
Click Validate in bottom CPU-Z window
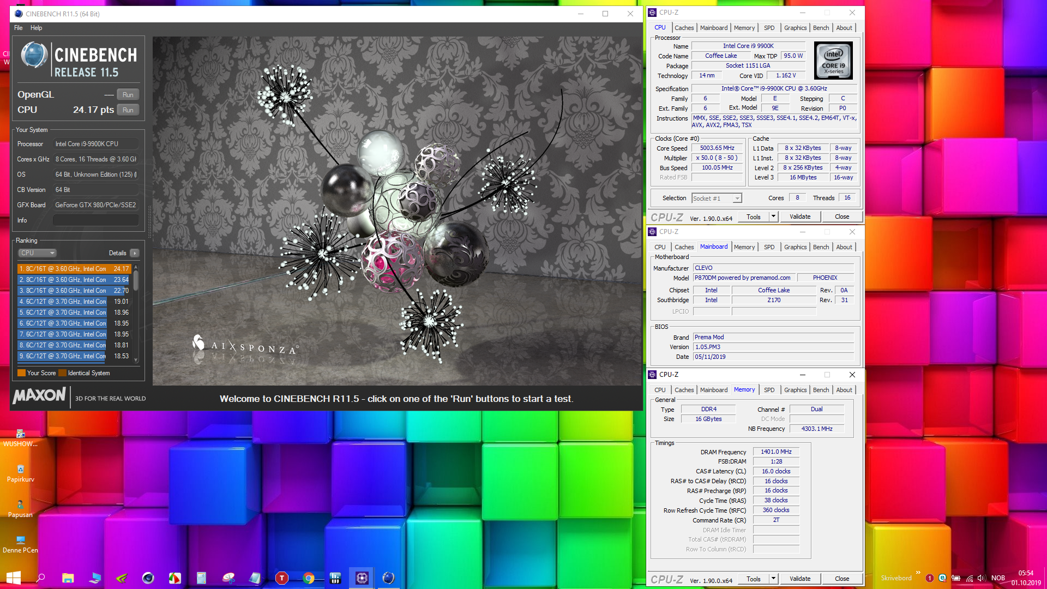tap(800, 579)
